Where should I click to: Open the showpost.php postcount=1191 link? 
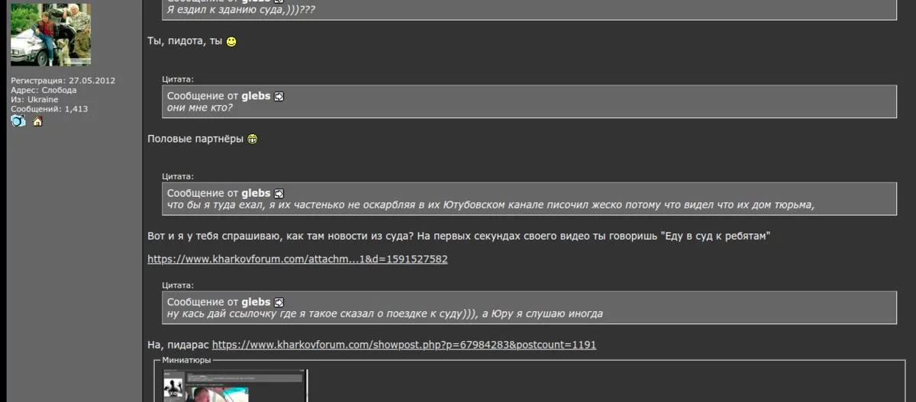[x=404, y=345]
